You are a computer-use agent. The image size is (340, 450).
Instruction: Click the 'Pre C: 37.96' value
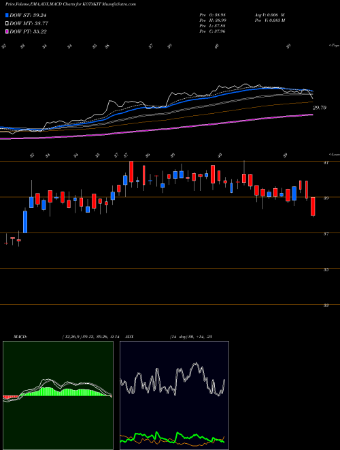point(212,31)
